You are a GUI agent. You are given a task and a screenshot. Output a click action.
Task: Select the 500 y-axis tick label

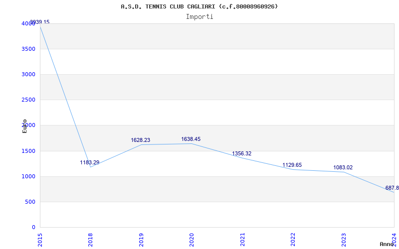(x=30, y=202)
